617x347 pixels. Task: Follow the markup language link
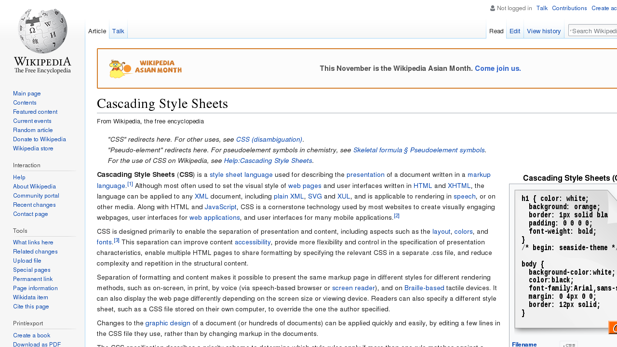pos(479,174)
